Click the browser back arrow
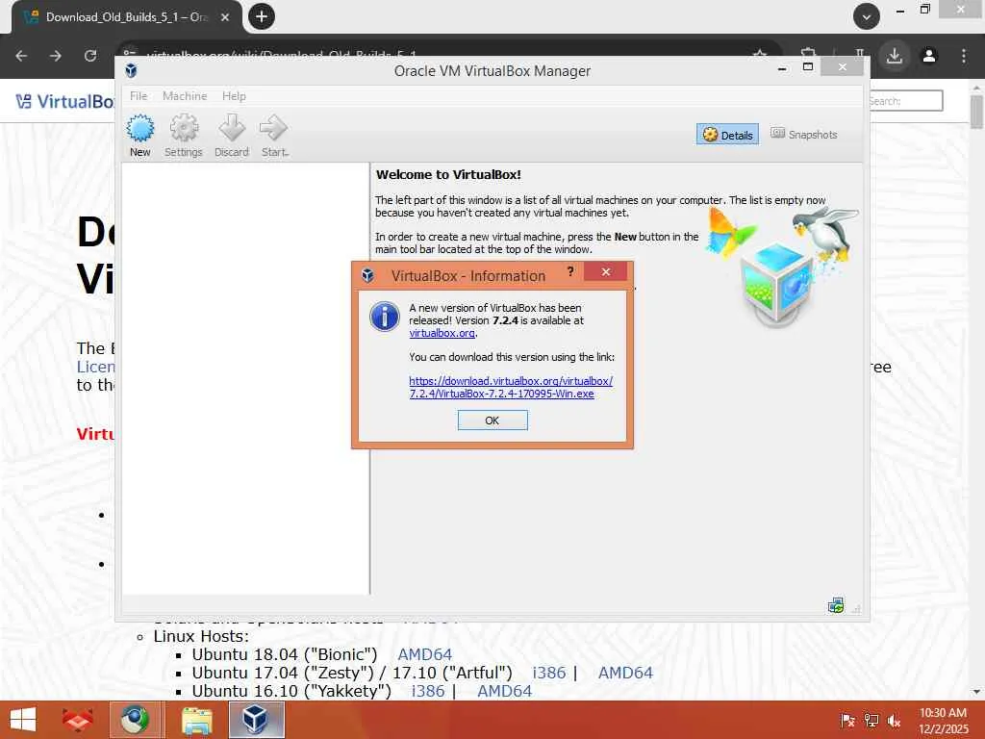985x739 pixels. coord(21,56)
